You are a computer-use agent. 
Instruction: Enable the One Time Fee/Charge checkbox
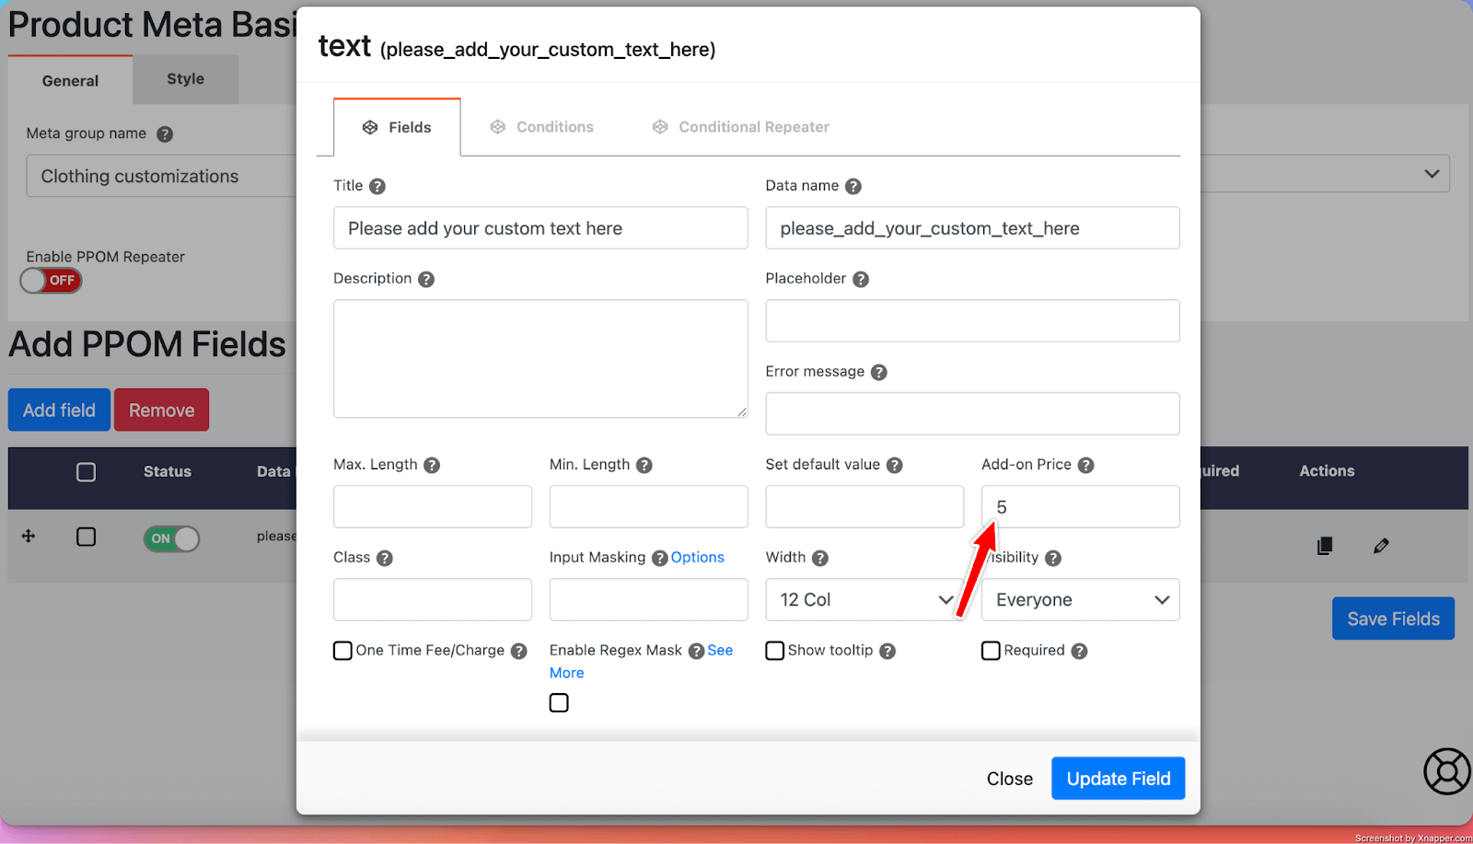(342, 651)
